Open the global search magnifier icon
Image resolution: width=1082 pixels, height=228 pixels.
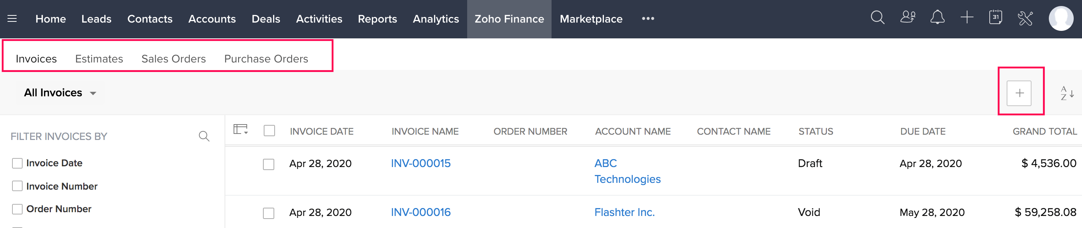[877, 18]
